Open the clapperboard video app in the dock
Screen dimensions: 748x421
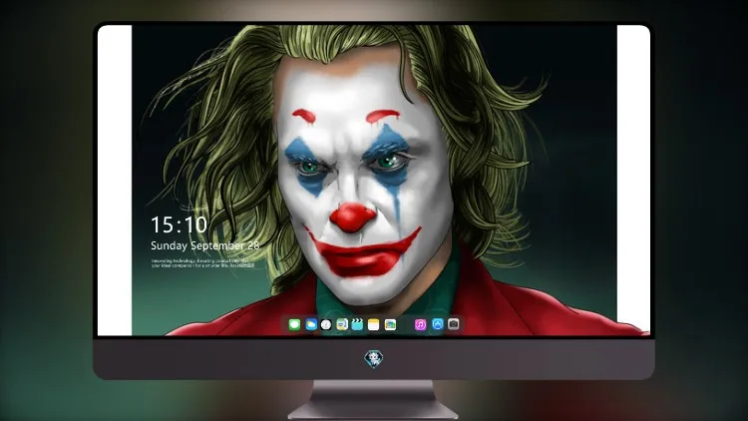[357, 325]
